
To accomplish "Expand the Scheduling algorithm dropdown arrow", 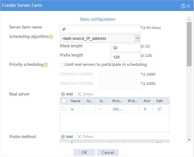I will pyautogui.click(x=138, y=38).
